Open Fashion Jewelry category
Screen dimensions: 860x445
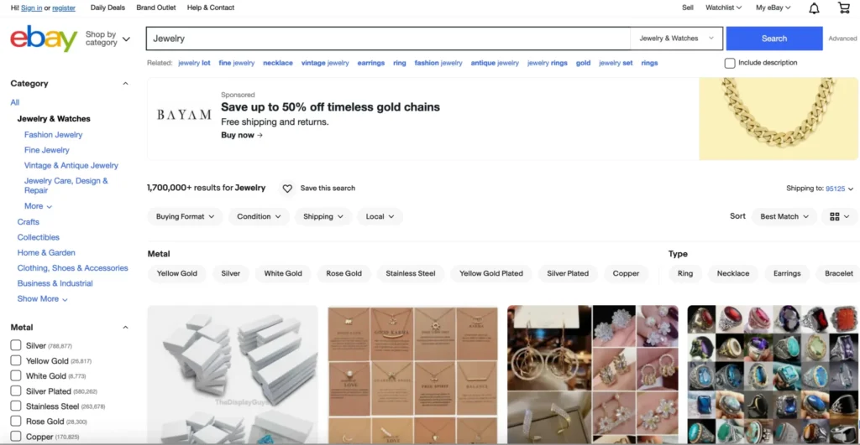[53, 135]
